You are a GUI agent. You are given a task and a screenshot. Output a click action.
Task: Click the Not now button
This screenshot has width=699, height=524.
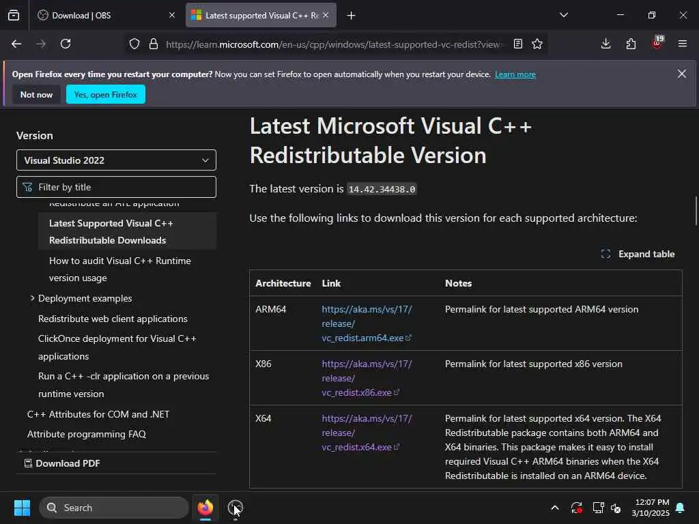coord(37,94)
